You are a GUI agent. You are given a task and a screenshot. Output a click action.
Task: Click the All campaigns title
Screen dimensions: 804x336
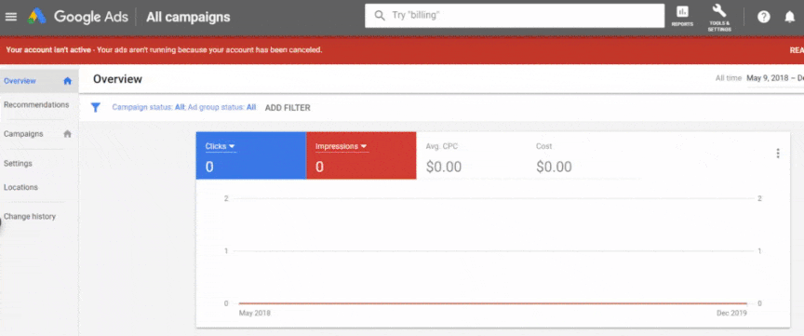(x=188, y=17)
